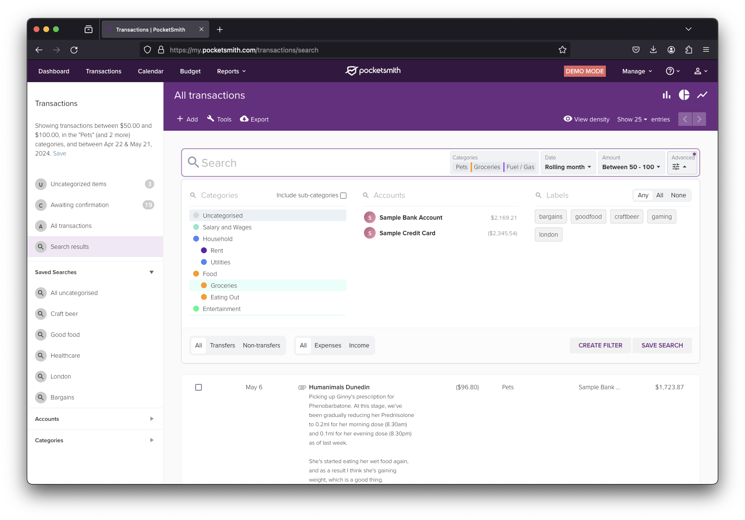Open the Tools wrench menu
The height and width of the screenshot is (520, 745).
211,119
